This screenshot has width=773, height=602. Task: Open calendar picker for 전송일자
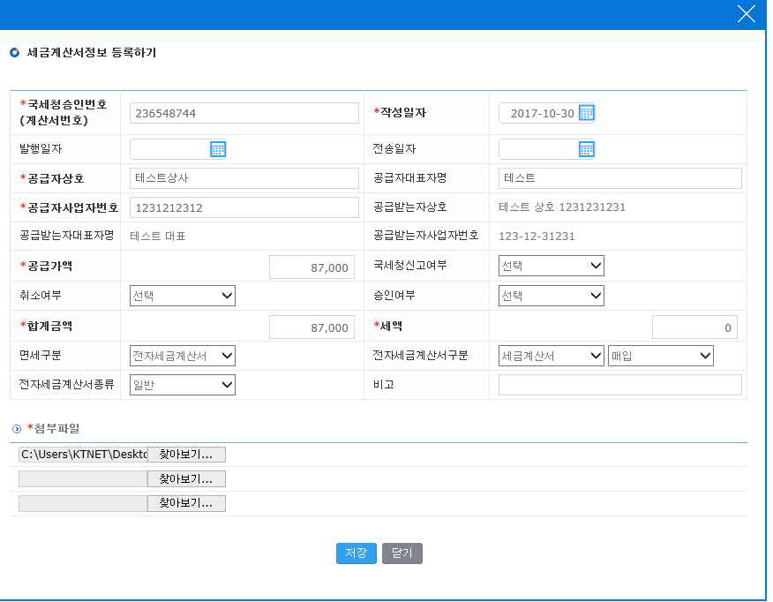click(586, 149)
